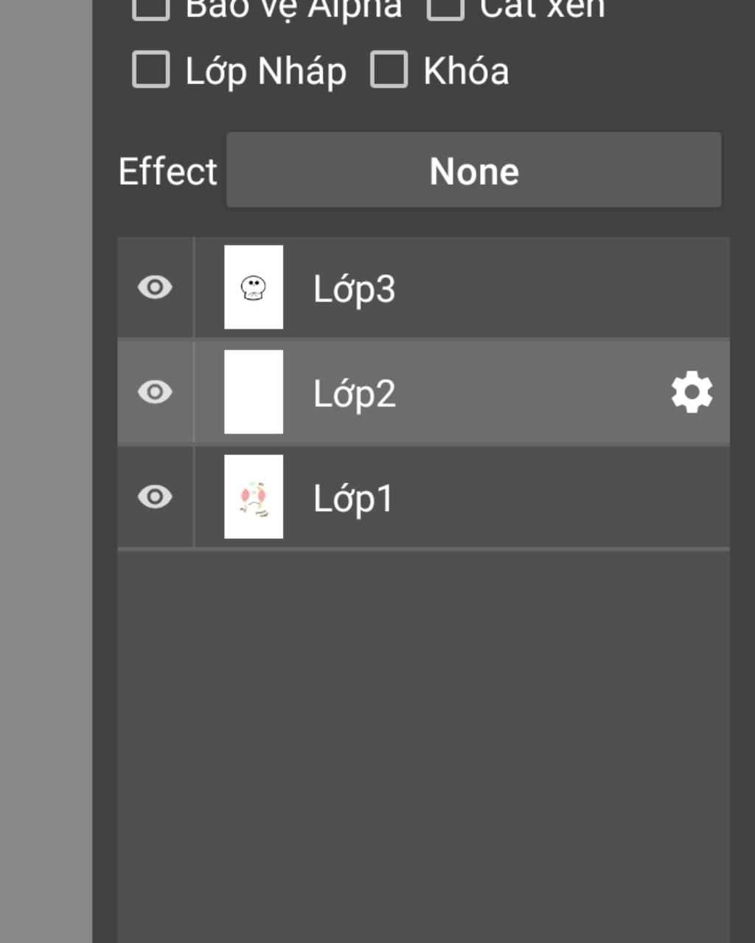Check the Bảo vệ Alpha box
Viewport: 755px width, 943px height.
tap(151, 9)
